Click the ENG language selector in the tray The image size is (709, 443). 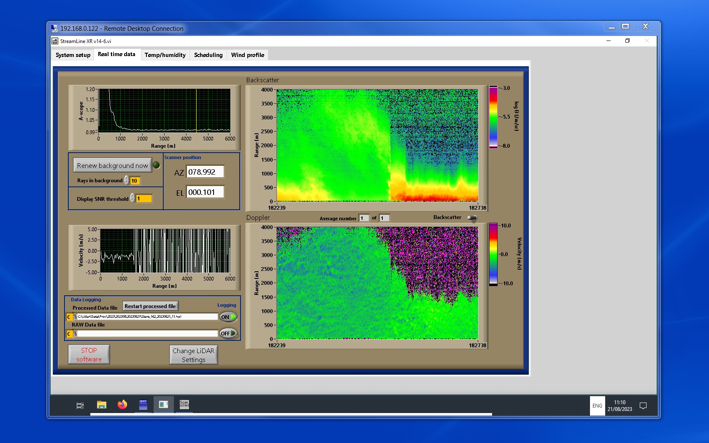click(x=597, y=406)
